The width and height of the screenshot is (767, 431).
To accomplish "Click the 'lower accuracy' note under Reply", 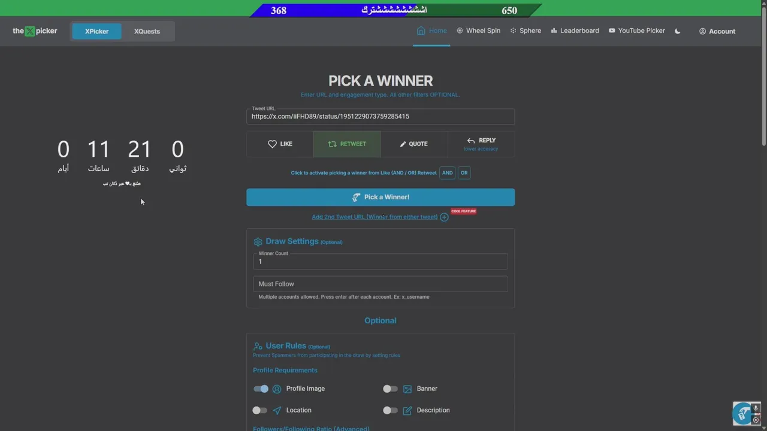I will click(481, 149).
